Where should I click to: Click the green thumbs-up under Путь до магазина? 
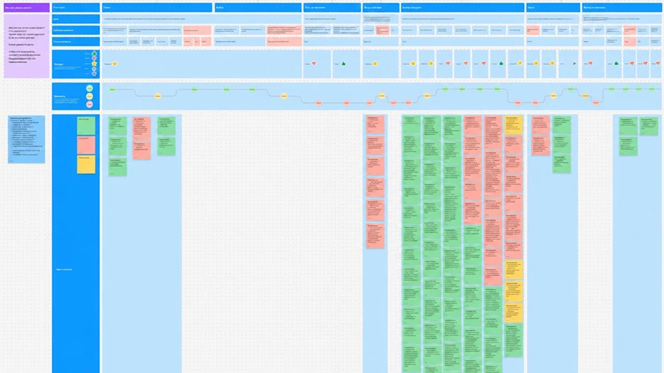(x=343, y=63)
